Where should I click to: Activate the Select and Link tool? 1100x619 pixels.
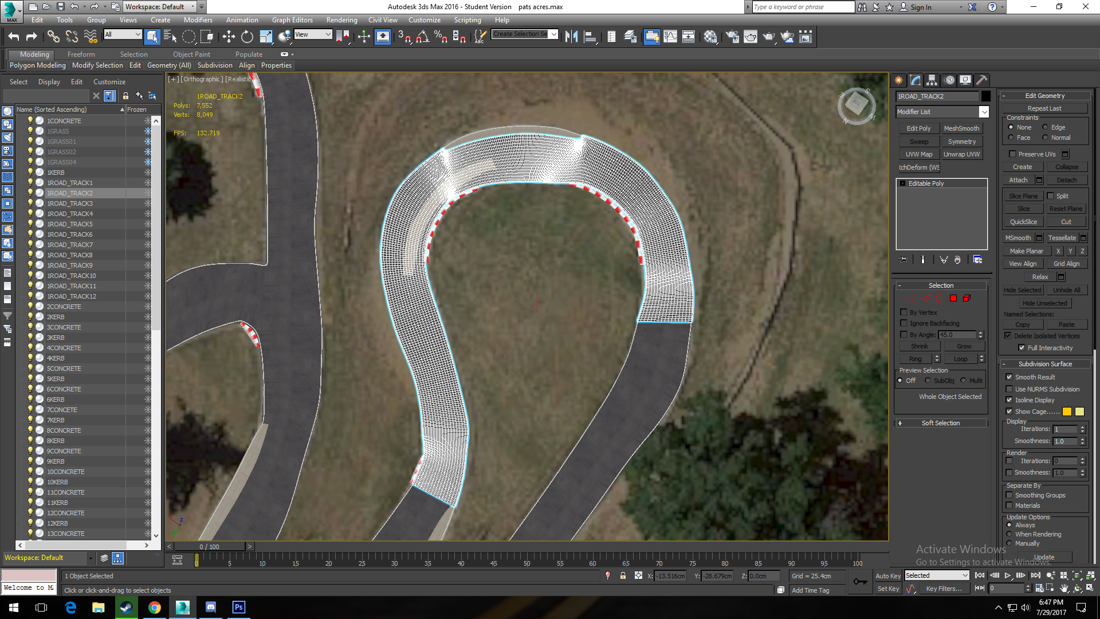(x=53, y=37)
